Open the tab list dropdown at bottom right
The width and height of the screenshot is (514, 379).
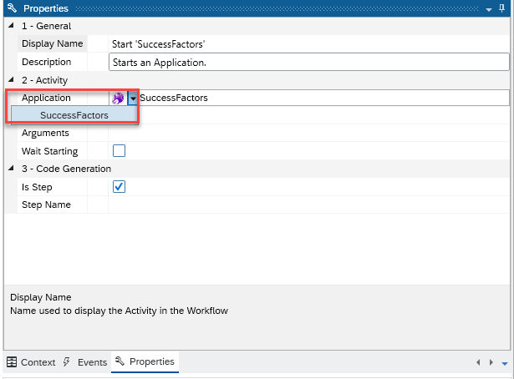505,363
